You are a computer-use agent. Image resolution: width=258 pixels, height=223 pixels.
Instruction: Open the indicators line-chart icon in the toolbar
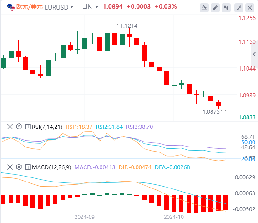coord(204,8)
